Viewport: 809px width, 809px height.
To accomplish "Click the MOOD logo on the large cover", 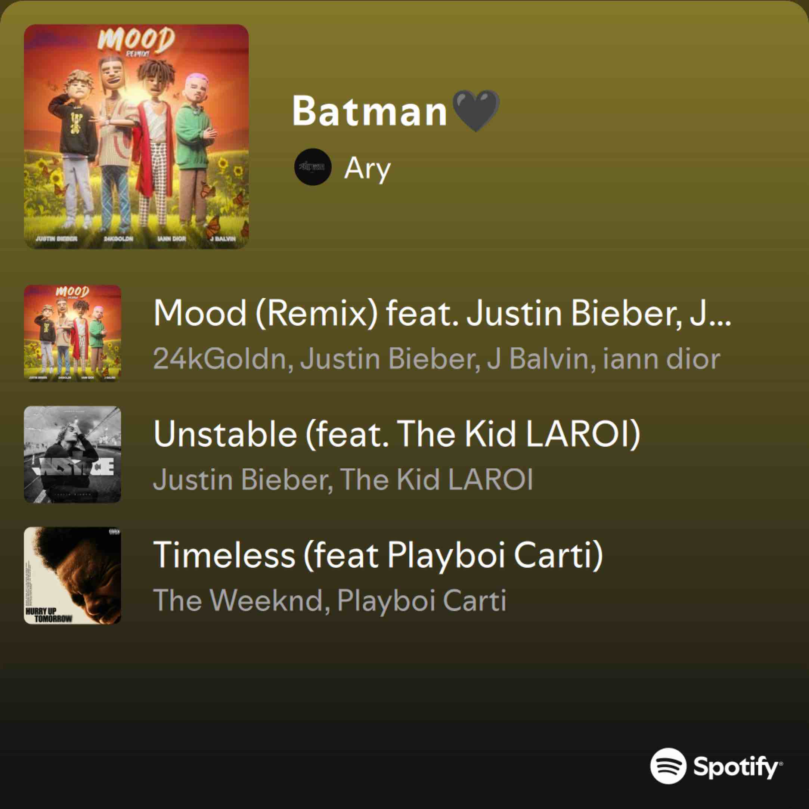I will pos(136,41).
